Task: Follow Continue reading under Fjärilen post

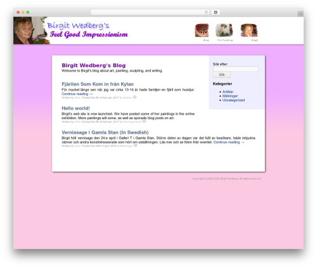Action: (77, 94)
